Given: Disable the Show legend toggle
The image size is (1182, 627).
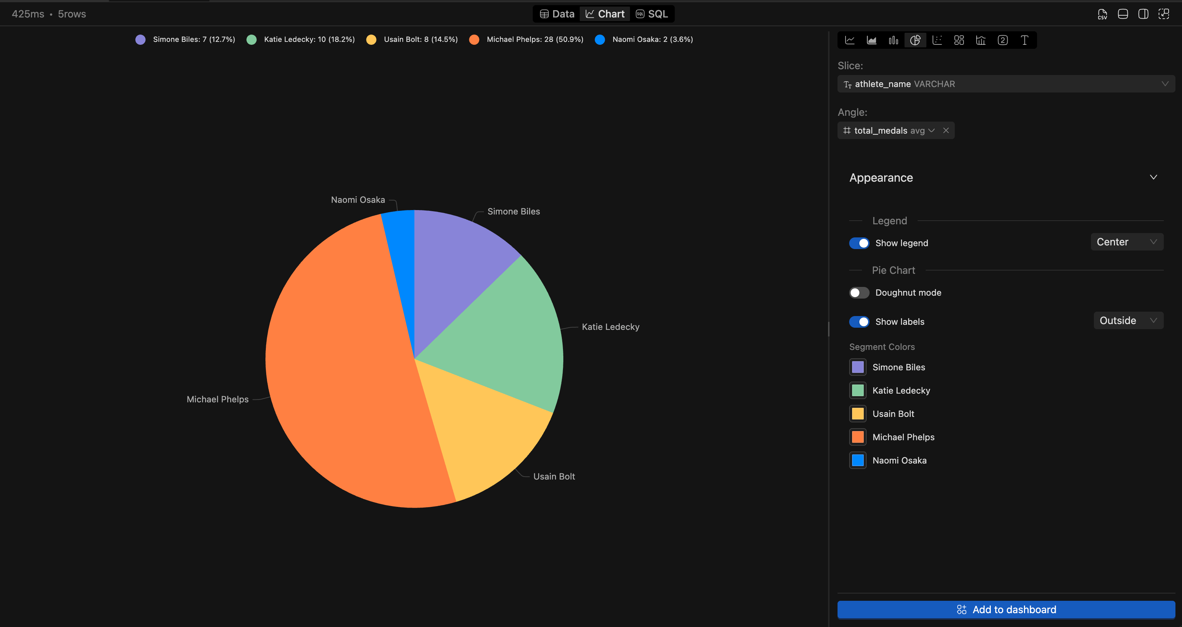Looking at the screenshot, I should [859, 242].
